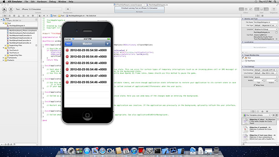Select the Objective-C protocol template
The width and height of the screenshot is (279, 157).
tap(259, 129)
